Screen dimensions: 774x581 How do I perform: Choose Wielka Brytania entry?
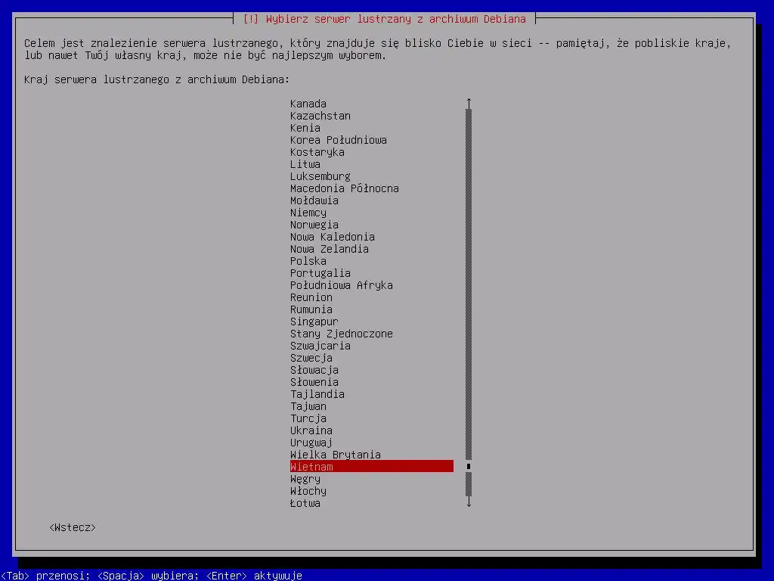click(x=372, y=455)
